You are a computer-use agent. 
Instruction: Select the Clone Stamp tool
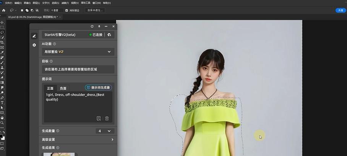pos(2,68)
